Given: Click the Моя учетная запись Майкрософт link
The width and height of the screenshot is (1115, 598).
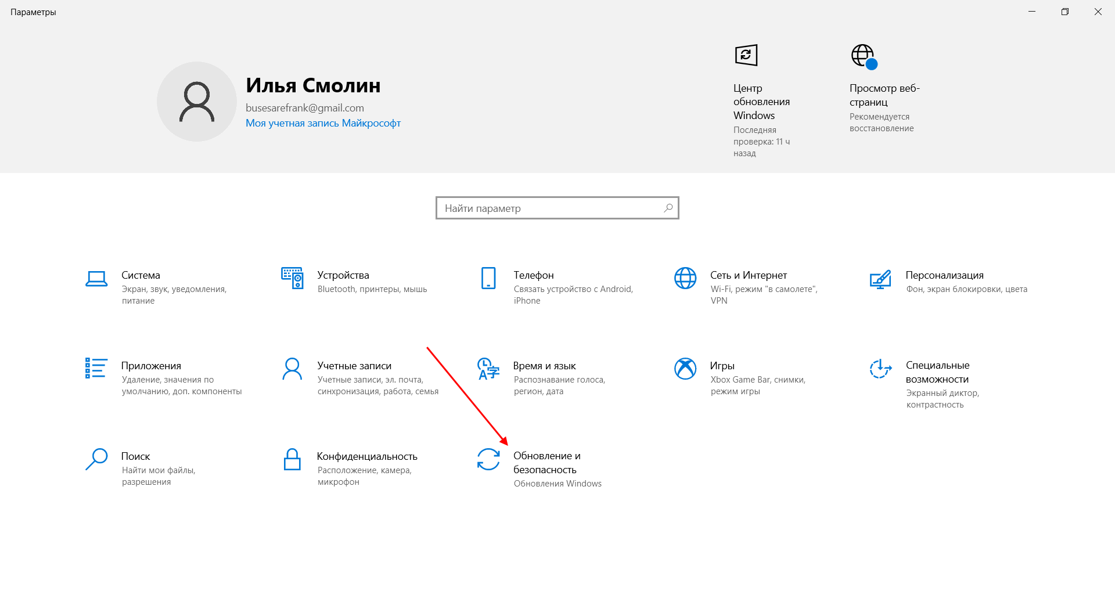Looking at the screenshot, I should tap(323, 123).
